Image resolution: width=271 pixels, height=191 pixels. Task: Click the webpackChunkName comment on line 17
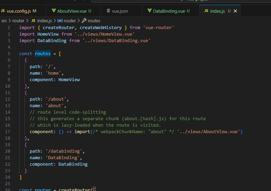pyautogui.click(x=133, y=132)
